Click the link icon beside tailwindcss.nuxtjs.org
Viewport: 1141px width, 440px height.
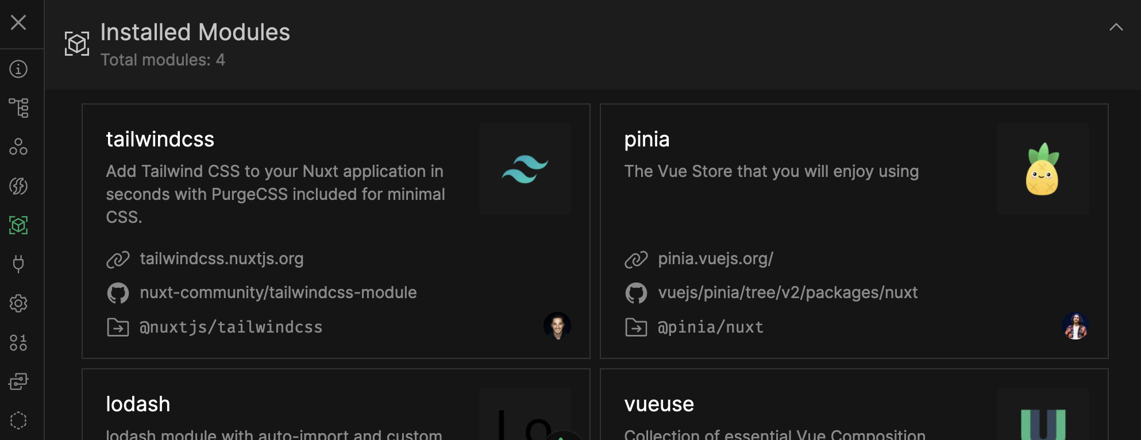[x=118, y=260]
